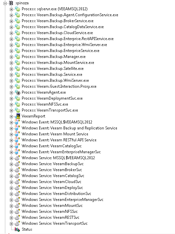Click gear icon for Veeam.Backup.Satellite.exe

[x=17, y=69]
